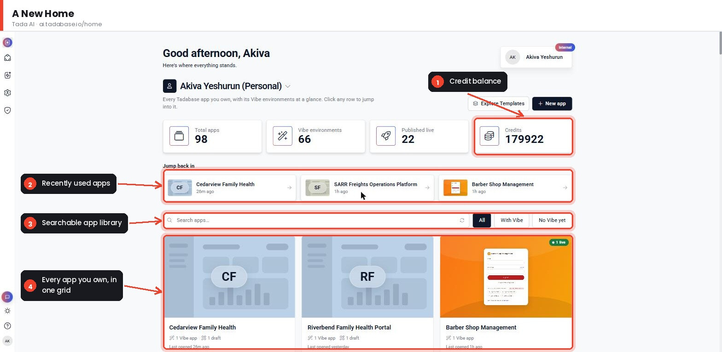Open the settings gear in sidebar

tap(7, 93)
